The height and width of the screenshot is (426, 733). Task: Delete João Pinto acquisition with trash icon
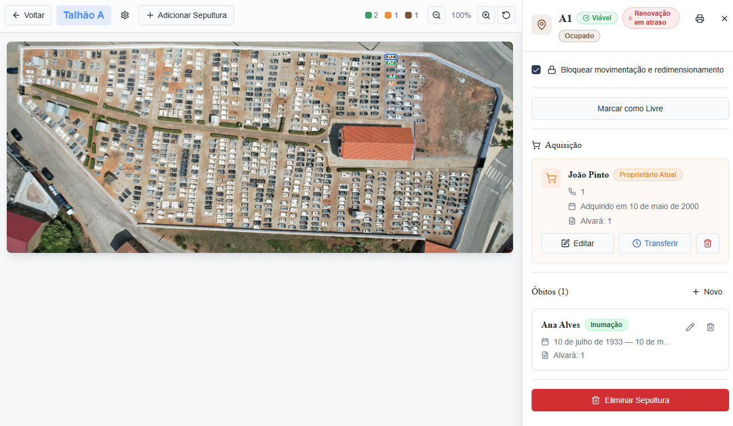[x=708, y=243]
